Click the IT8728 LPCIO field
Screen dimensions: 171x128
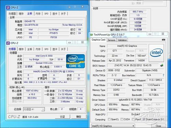coord(54,37)
